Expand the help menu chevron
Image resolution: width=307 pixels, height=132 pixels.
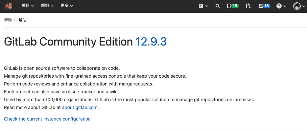click(x=285, y=6)
